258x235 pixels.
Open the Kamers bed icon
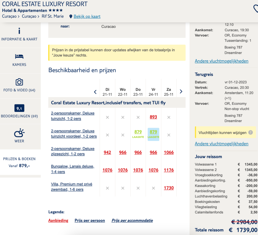[x=19, y=56]
